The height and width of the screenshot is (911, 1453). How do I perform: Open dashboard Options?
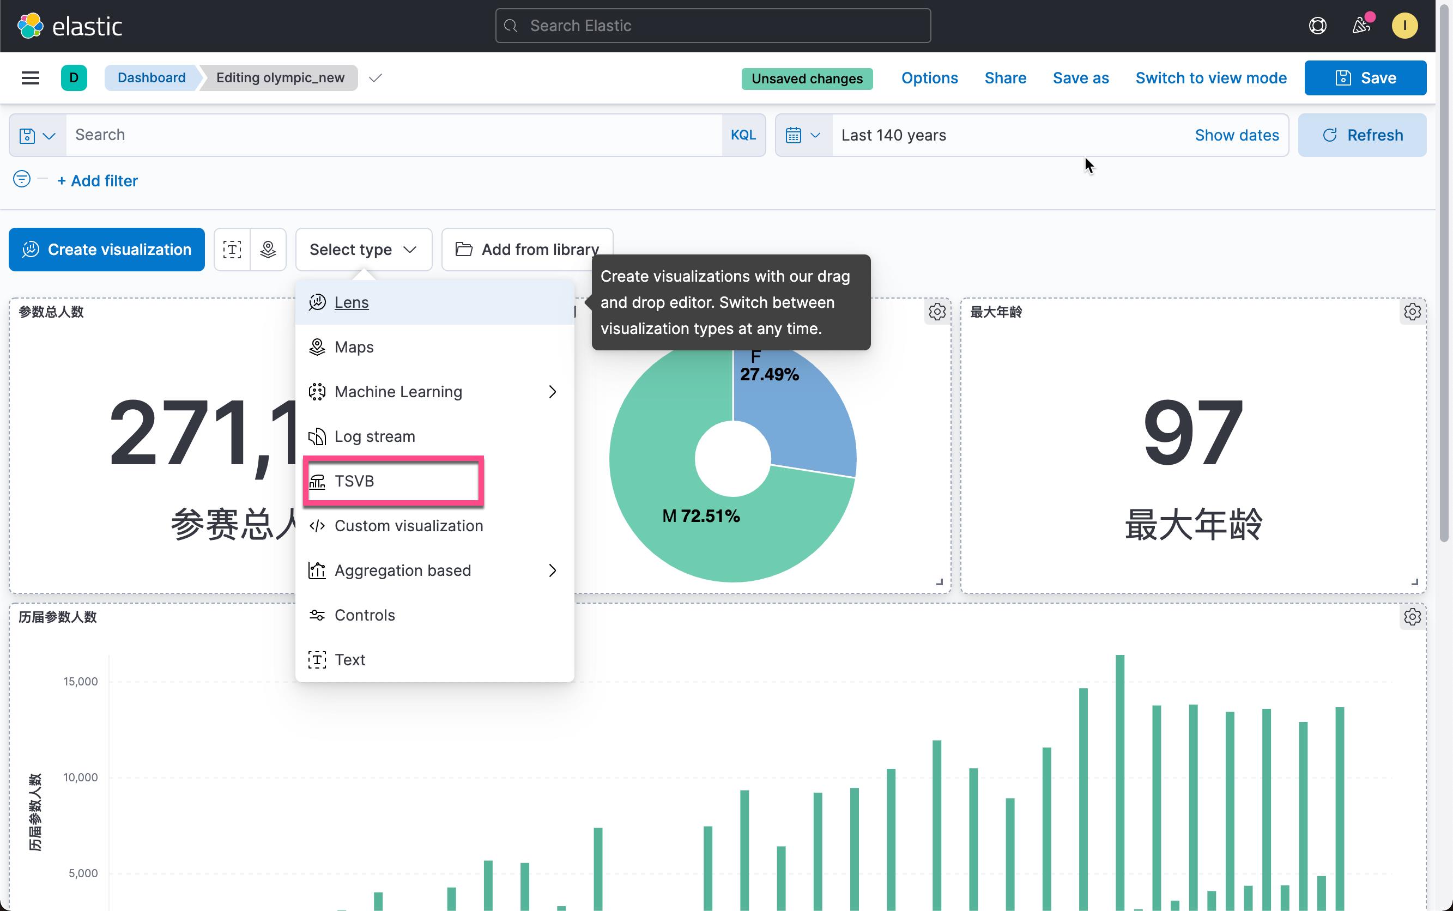tap(929, 78)
